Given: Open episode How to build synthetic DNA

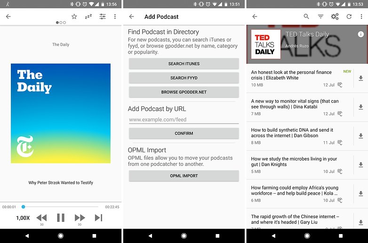Looking at the screenshot, I should pyautogui.click(x=300, y=136).
